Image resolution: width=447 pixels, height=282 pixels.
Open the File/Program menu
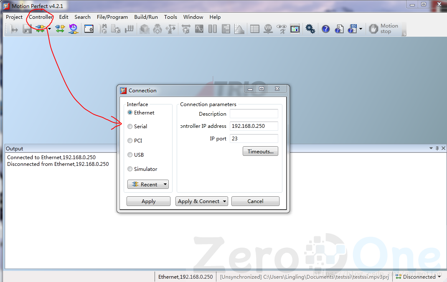pyautogui.click(x=112, y=17)
